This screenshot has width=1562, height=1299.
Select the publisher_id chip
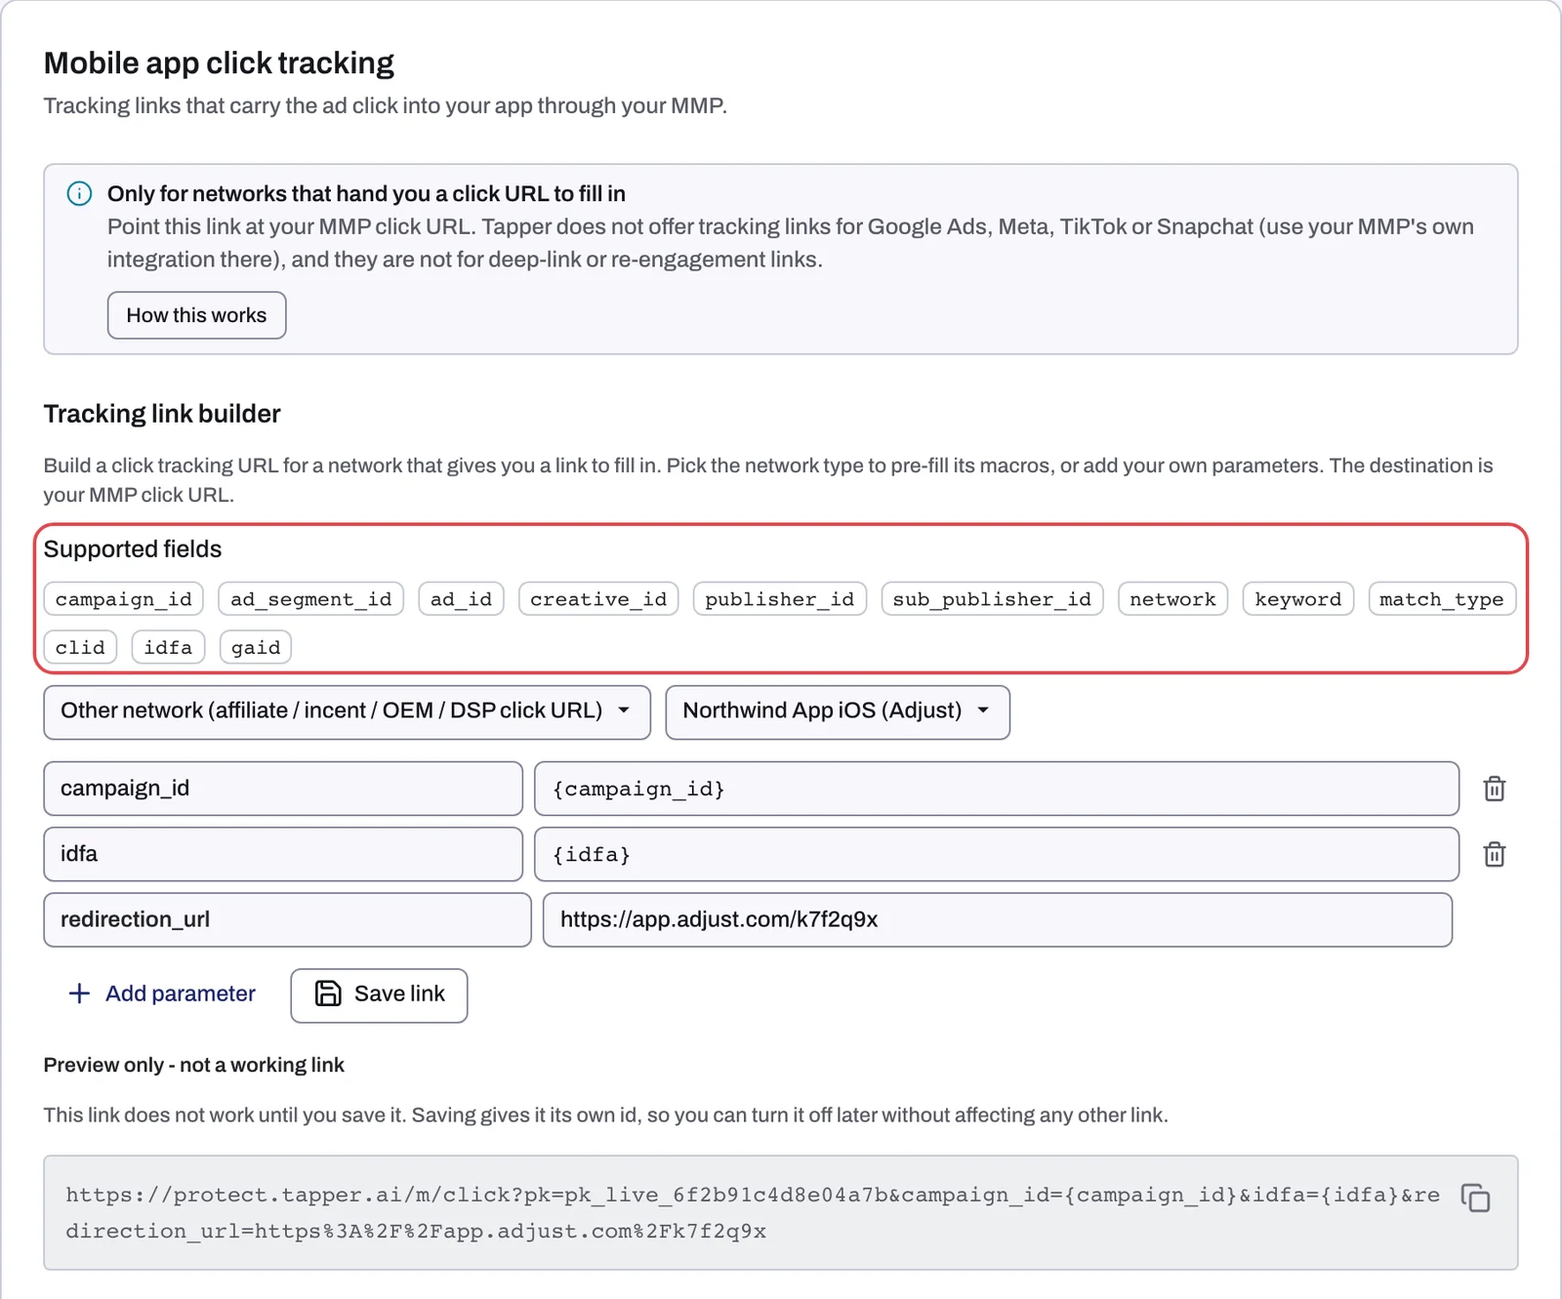[x=779, y=599]
